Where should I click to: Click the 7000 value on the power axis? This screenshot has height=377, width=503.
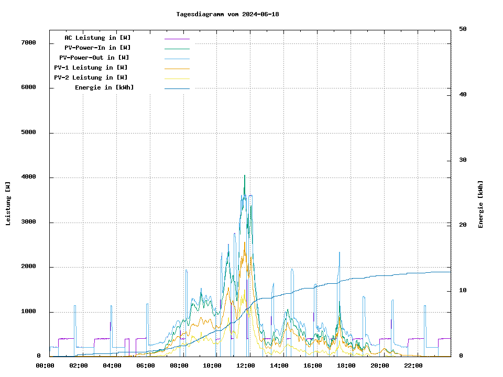pos(28,42)
